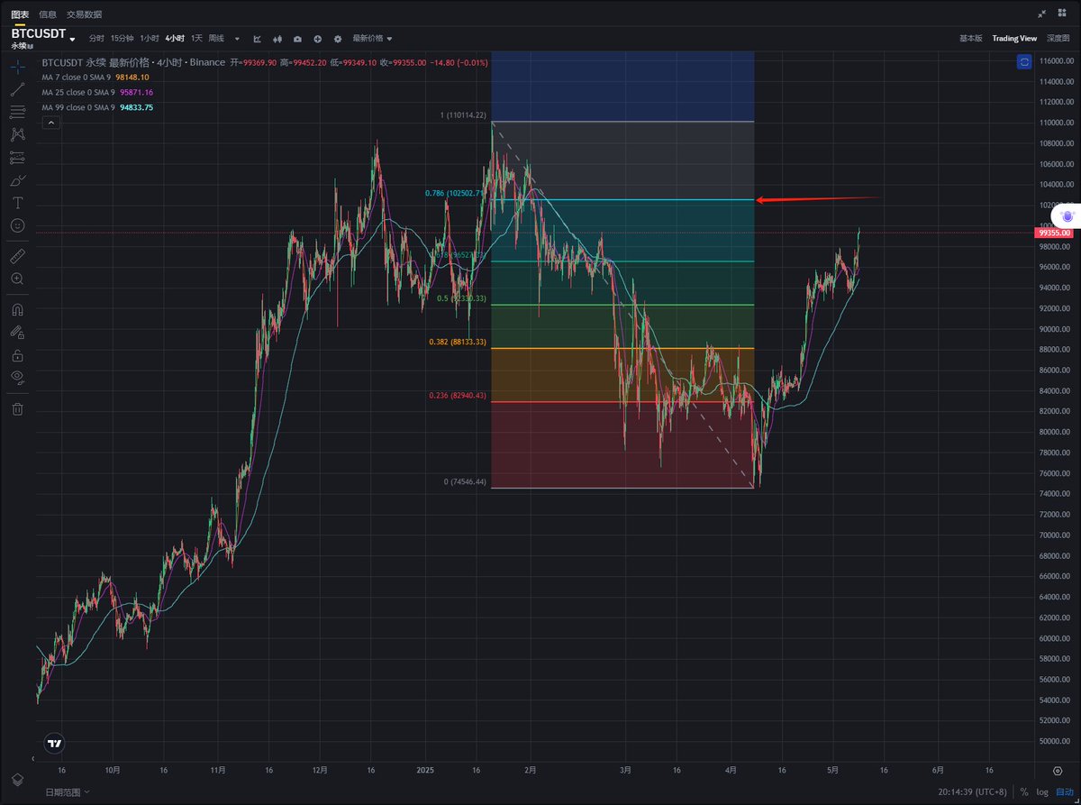The width and height of the screenshot is (1081, 805).
Task: Open technical indicators from top toolbar
Action: click(x=258, y=39)
